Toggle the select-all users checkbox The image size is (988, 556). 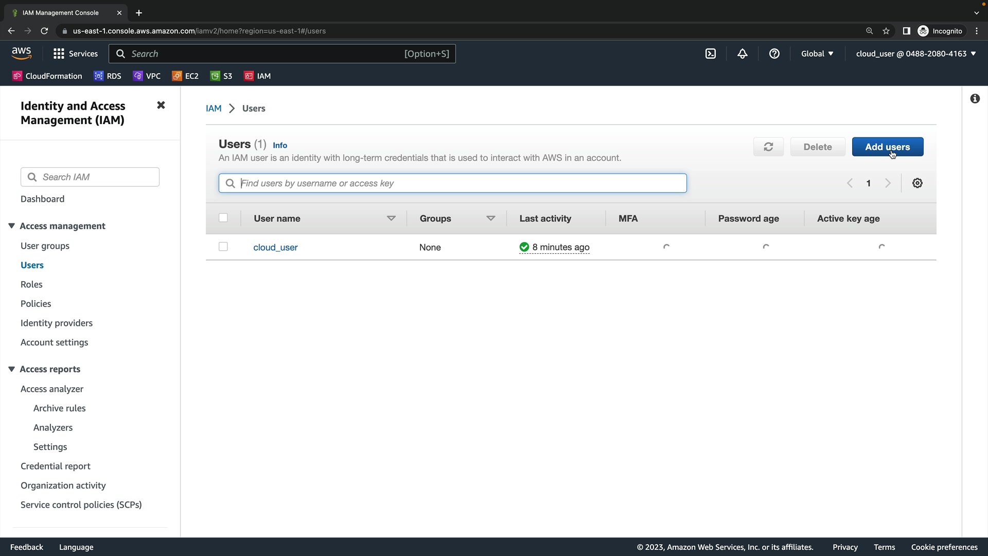223,218
